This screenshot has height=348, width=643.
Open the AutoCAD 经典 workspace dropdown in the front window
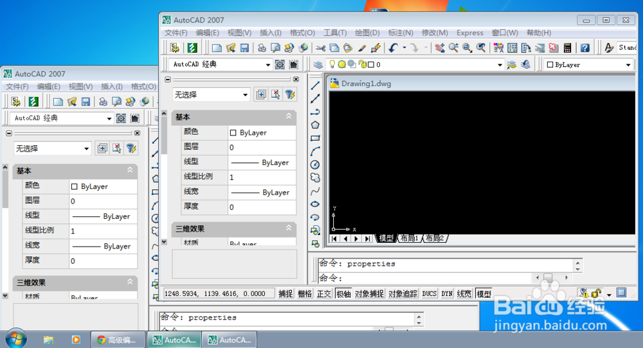click(x=267, y=65)
